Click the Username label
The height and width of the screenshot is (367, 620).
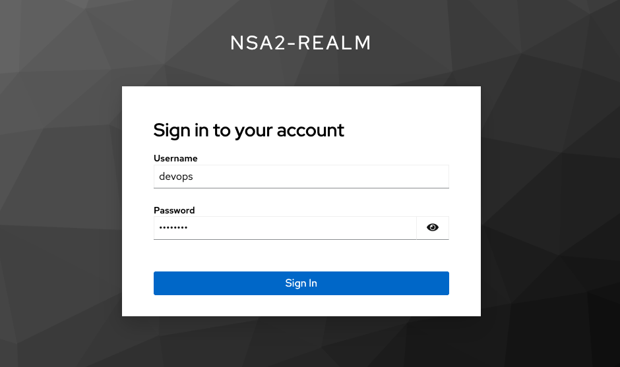(175, 158)
